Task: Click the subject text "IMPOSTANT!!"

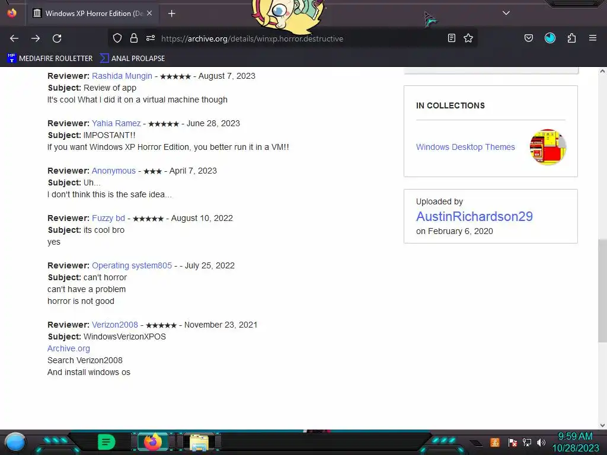Action: pos(110,135)
